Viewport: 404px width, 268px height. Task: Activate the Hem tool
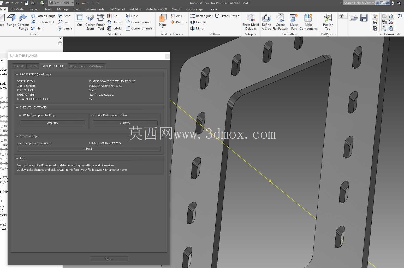(37, 28)
